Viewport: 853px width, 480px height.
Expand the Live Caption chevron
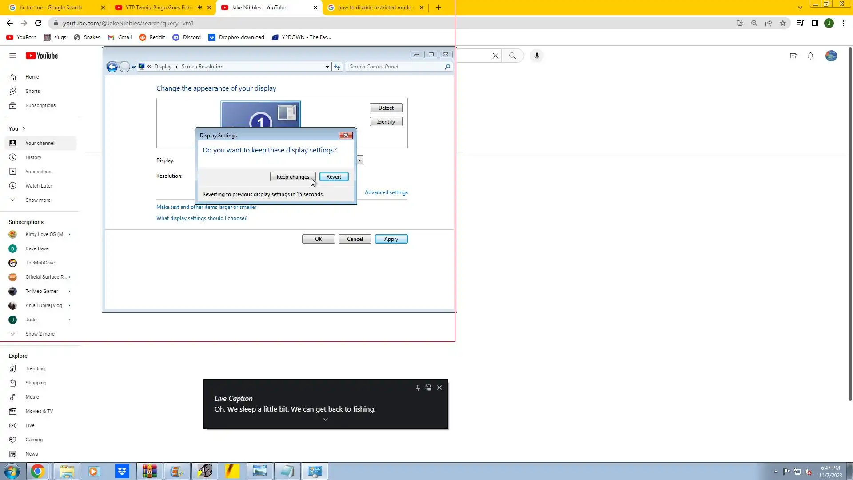point(325,420)
